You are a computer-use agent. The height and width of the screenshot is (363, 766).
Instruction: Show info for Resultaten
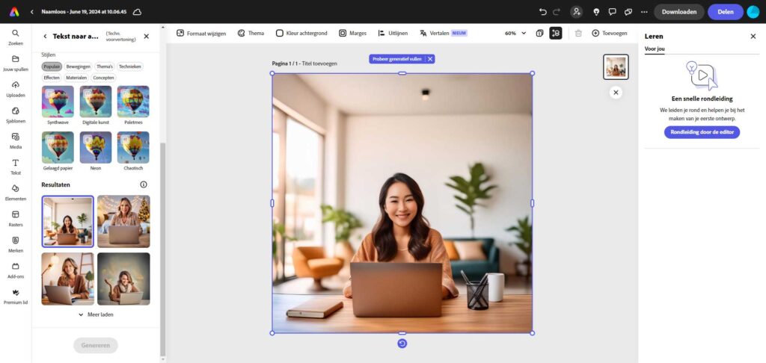click(143, 184)
